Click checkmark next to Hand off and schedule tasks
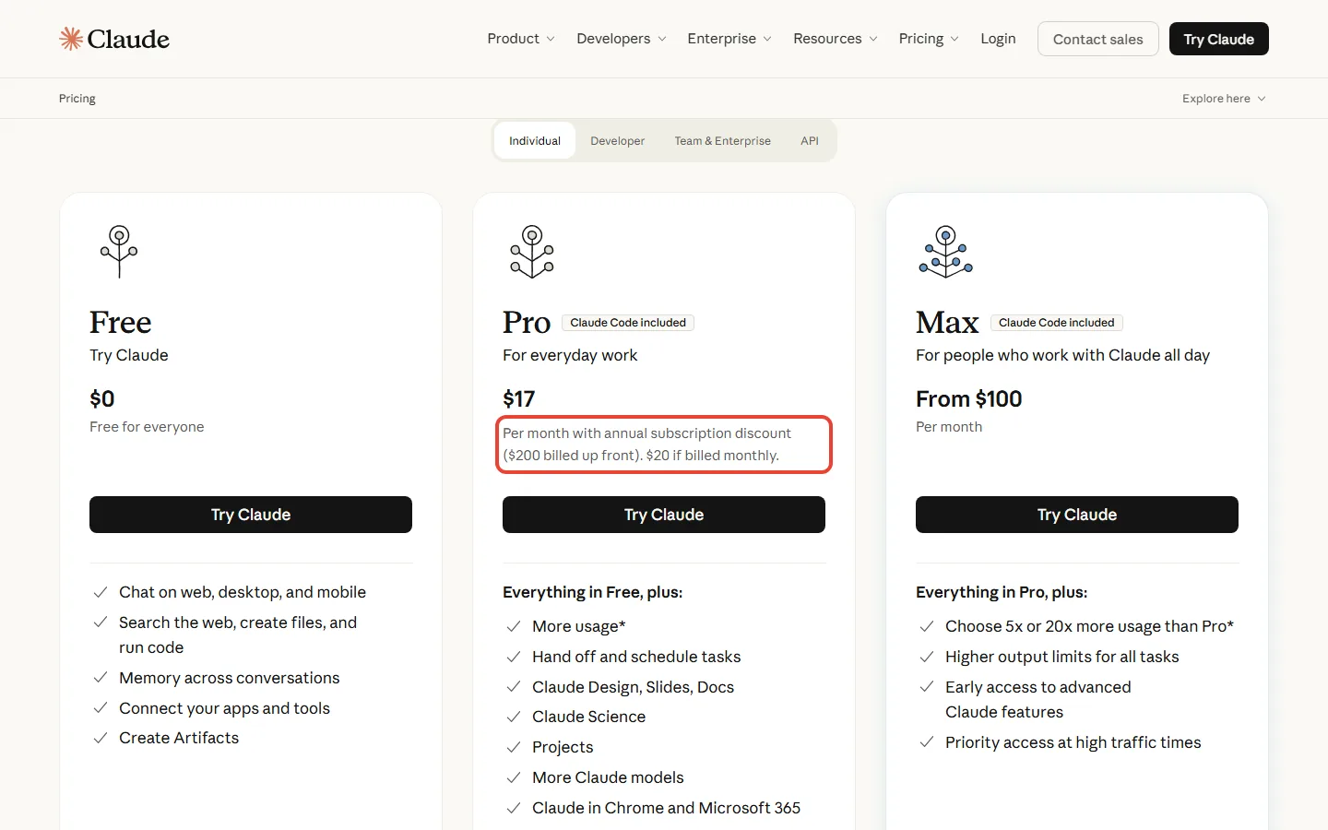The width and height of the screenshot is (1328, 830). pyautogui.click(x=514, y=657)
